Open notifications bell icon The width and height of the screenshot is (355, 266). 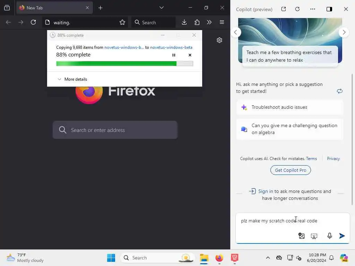[331, 258]
